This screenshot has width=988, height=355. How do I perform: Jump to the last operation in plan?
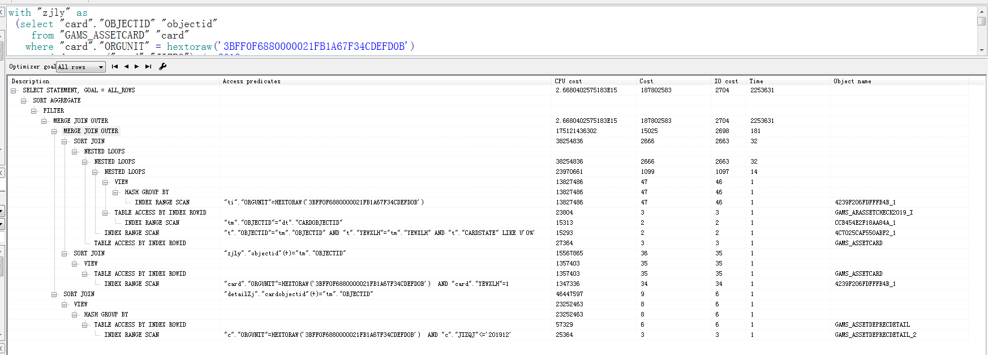(148, 67)
